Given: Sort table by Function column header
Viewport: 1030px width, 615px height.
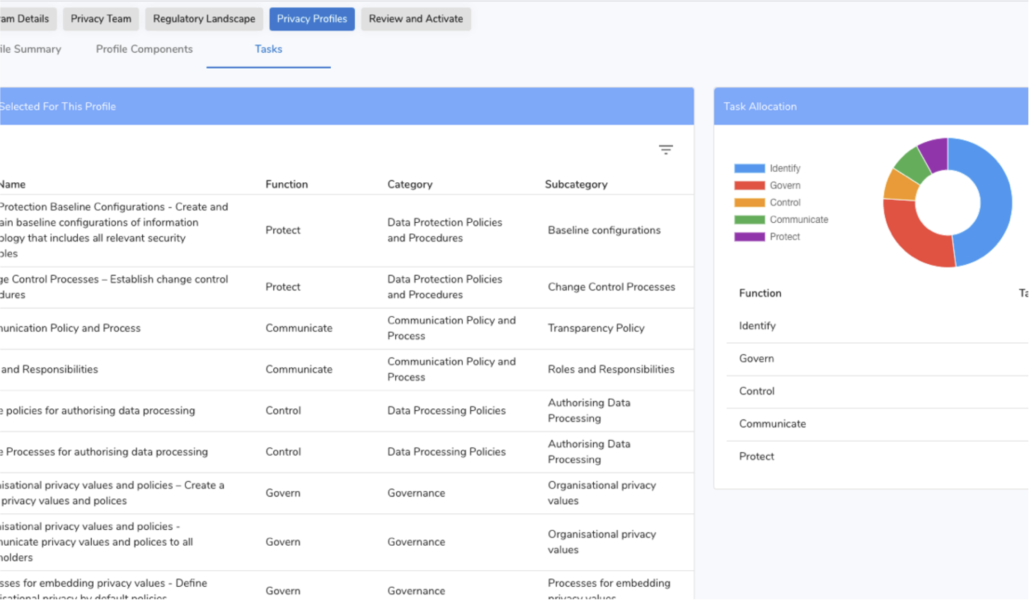Looking at the screenshot, I should (x=287, y=184).
